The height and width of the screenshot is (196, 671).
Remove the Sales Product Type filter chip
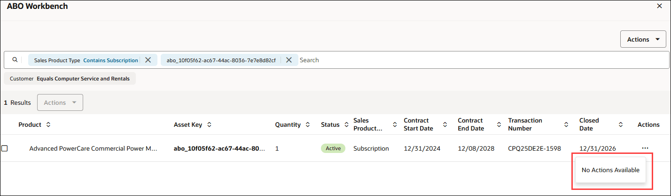click(148, 60)
